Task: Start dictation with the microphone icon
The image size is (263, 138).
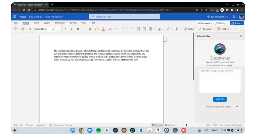Action: pos(177,29)
